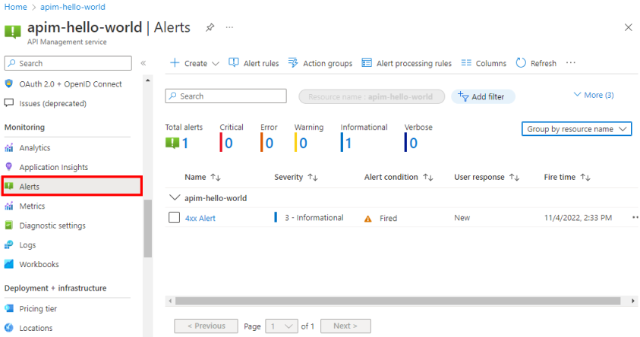Open Action groups from toolbar
Viewport: 640px width, 337px height.
(320, 63)
